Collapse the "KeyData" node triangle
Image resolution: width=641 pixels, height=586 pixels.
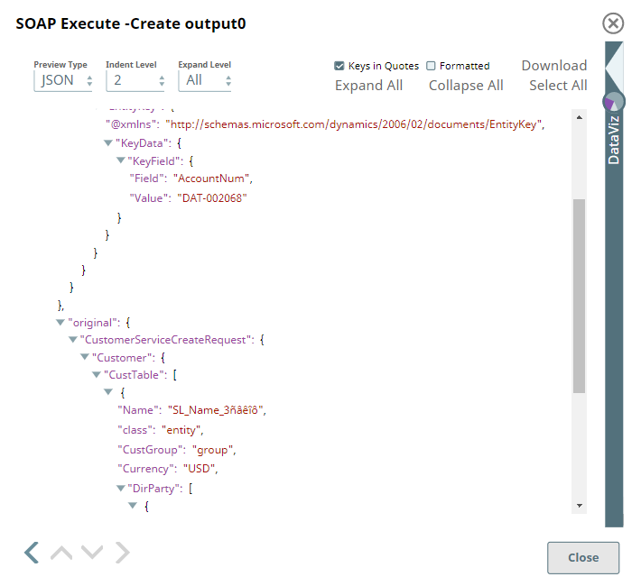click(x=108, y=143)
